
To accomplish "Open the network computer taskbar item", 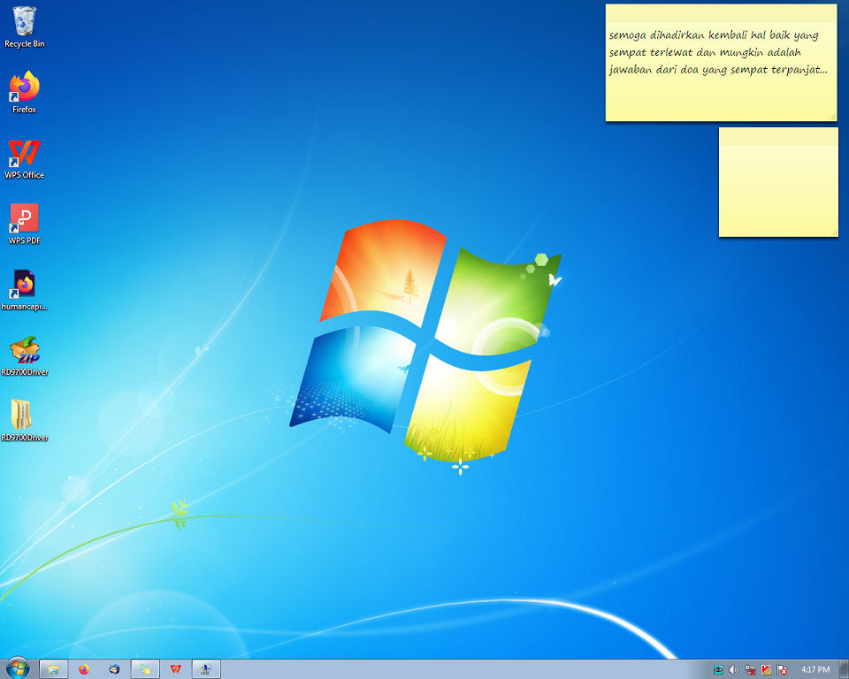I will [206, 669].
